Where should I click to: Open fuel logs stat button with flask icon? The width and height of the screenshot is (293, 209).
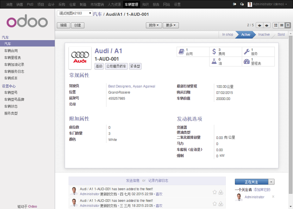click(x=225, y=62)
